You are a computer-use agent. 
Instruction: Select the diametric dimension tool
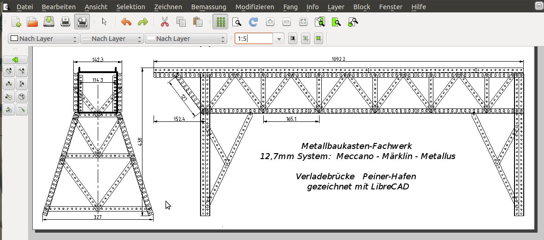pos(22,97)
